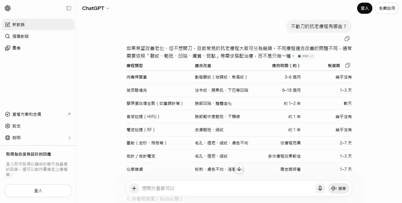Click the 2–7 天 recovery cell
The width and height of the screenshot is (402, 203).
[x=346, y=143]
